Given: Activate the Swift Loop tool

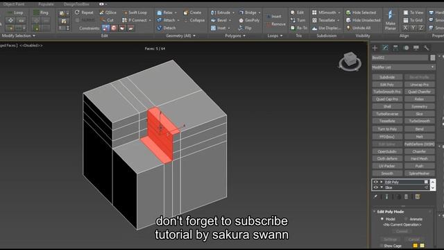Looking at the screenshot, I should pyautogui.click(x=135, y=12).
